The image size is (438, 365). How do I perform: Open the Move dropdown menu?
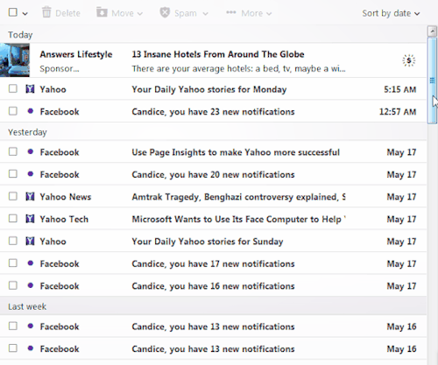pyautogui.click(x=119, y=13)
